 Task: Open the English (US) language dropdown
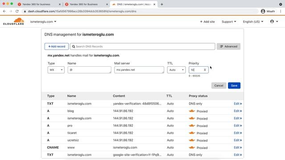253,22
